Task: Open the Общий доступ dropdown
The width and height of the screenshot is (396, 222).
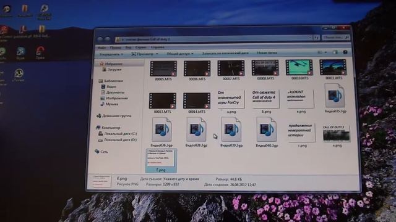Action: [180, 54]
